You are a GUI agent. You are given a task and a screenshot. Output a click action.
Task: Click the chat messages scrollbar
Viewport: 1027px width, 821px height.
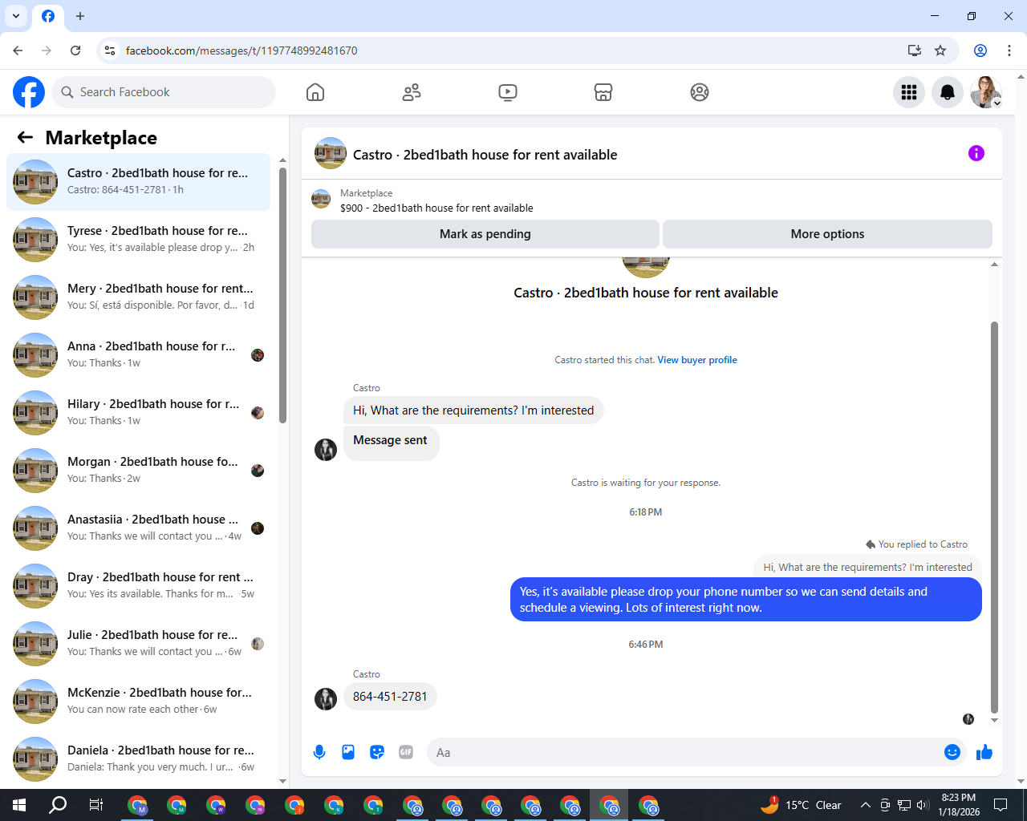pos(995,517)
